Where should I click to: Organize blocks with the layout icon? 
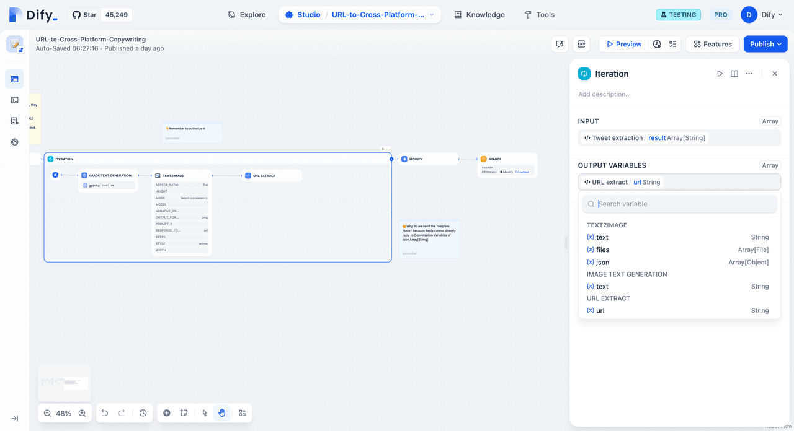click(243, 413)
